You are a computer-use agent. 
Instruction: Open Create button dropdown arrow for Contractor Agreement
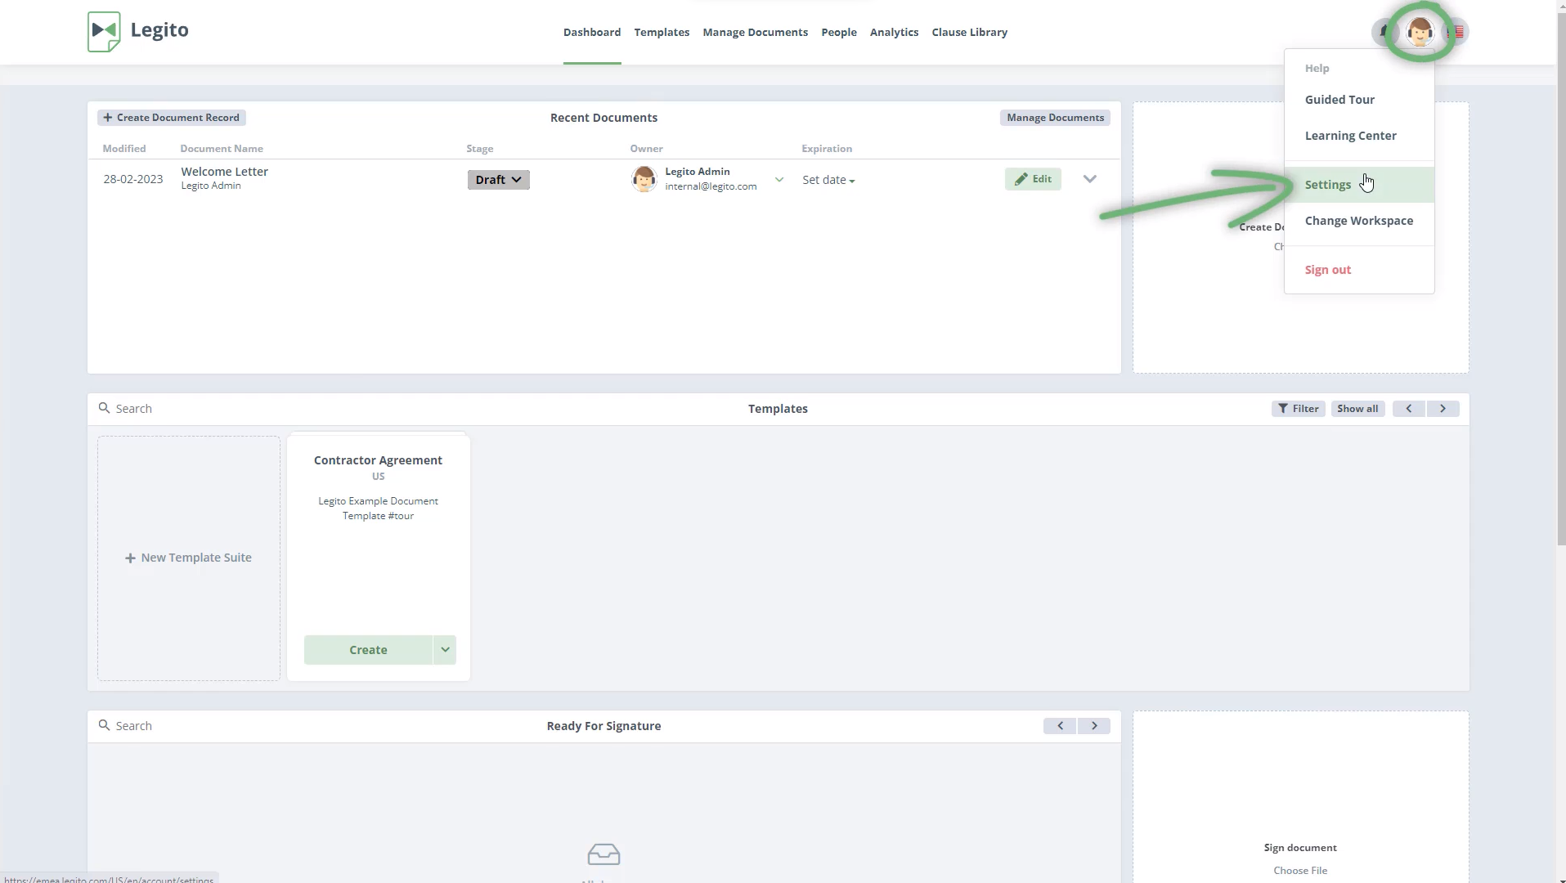pos(445,650)
